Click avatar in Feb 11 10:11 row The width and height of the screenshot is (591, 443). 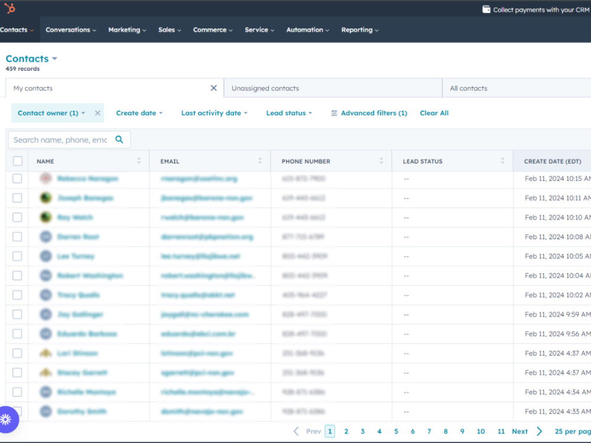[46, 198]
